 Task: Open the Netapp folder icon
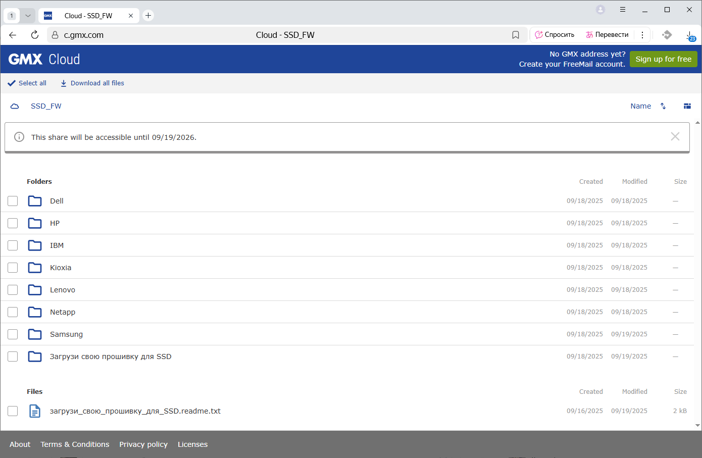[x=35, y=312]
